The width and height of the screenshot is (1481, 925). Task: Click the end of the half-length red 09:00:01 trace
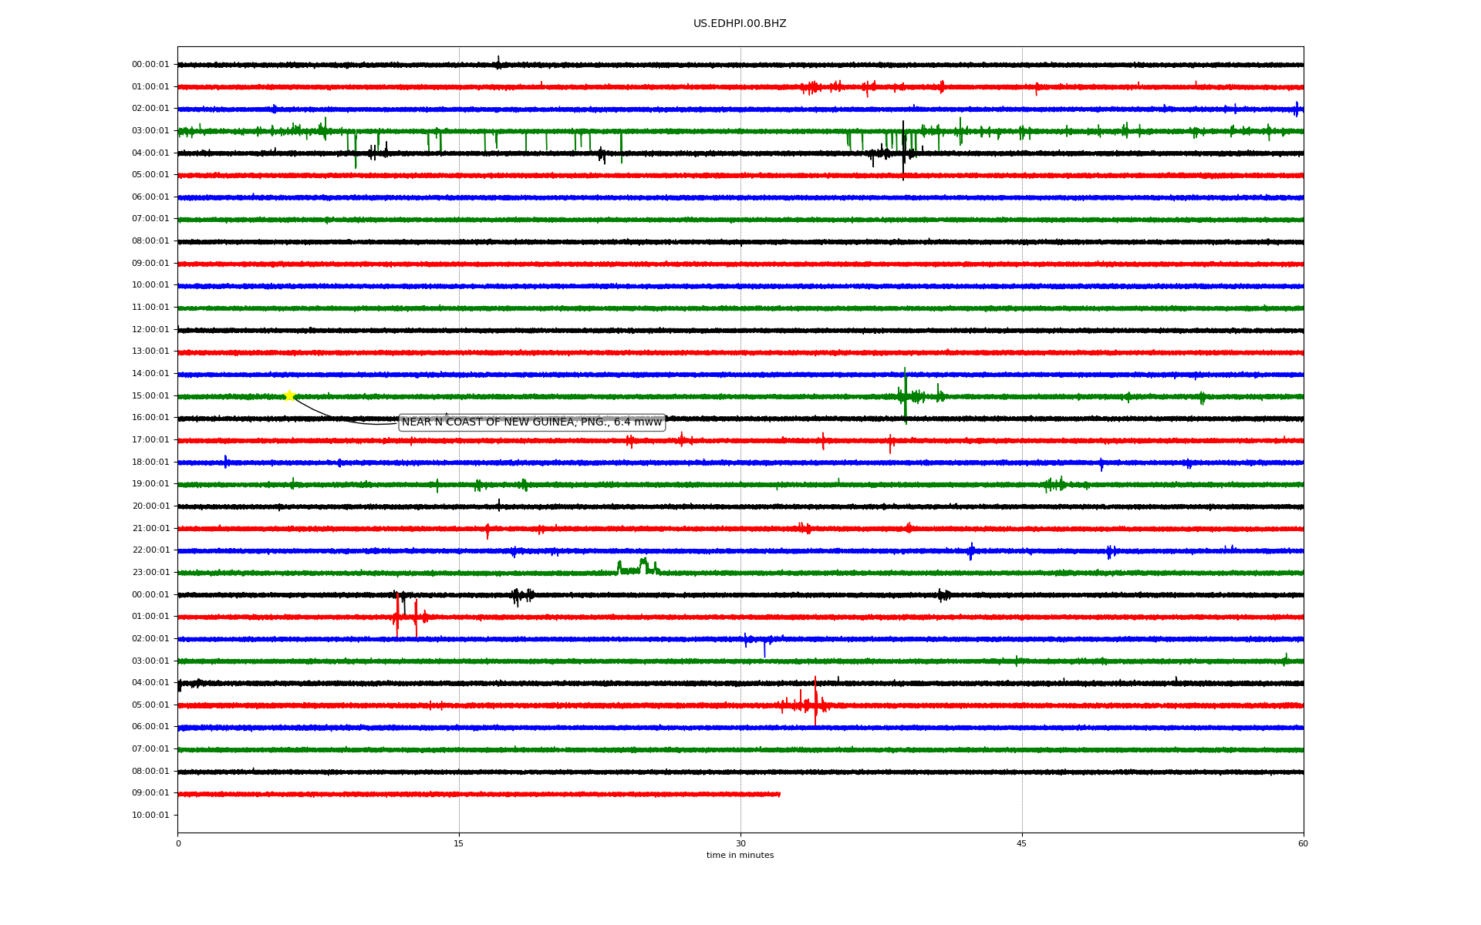(779, 794)
